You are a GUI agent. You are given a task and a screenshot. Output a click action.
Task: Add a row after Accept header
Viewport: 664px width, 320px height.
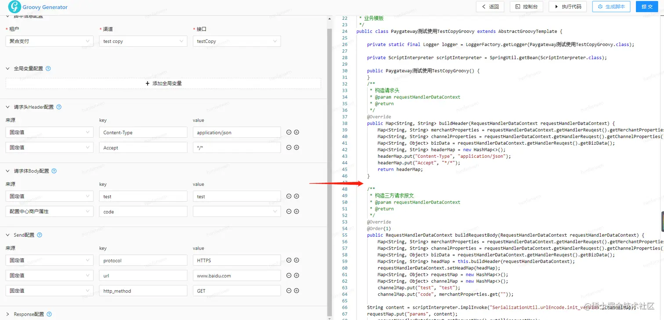pos(296,147)
